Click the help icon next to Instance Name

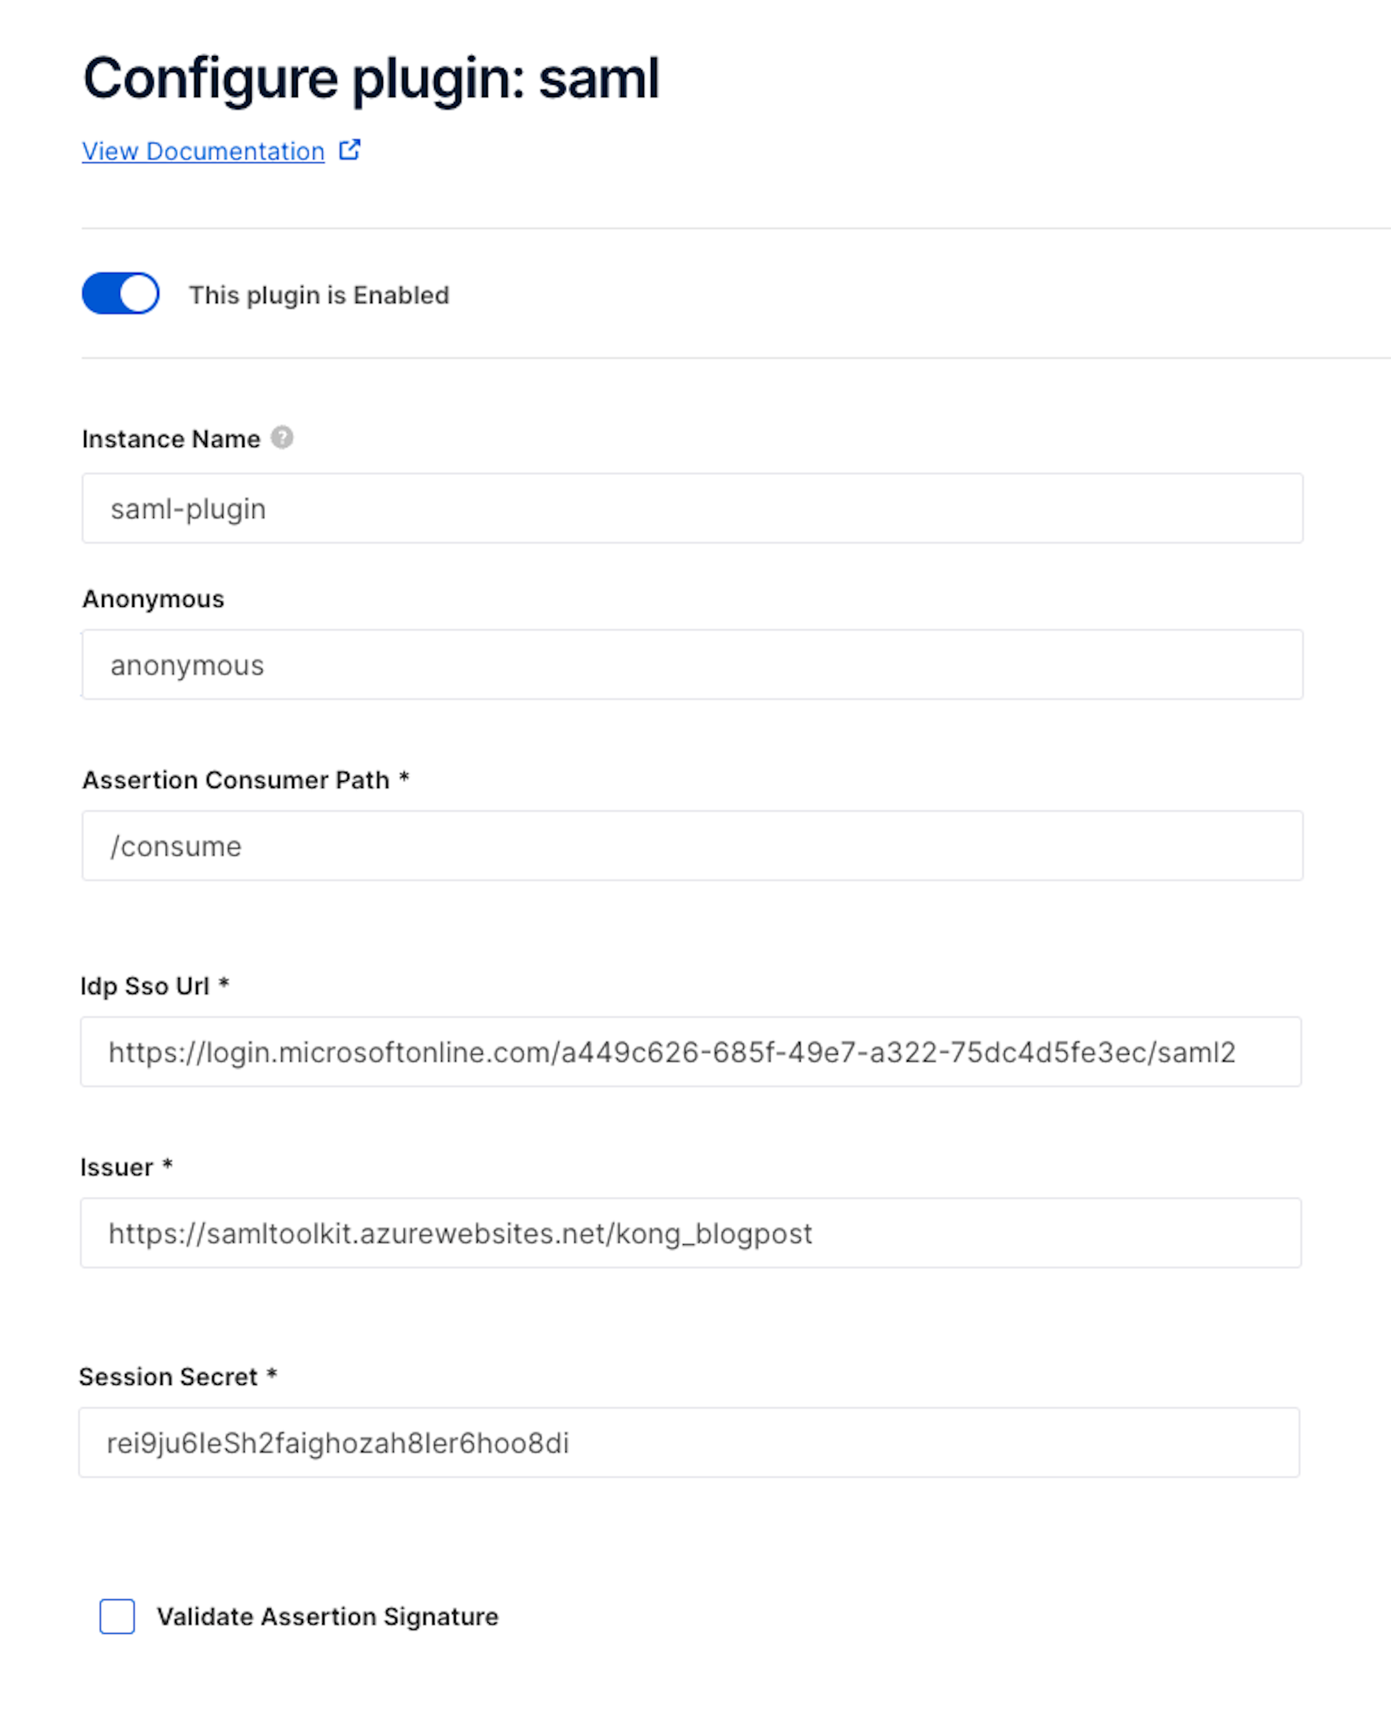(282, 438)
